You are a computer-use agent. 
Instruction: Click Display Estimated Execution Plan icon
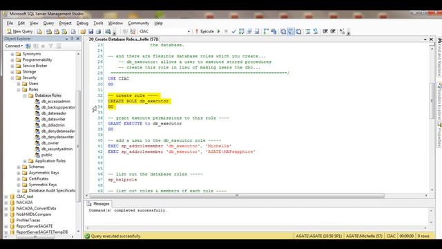242,31
